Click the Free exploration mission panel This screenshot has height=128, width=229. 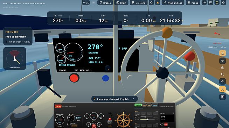tap(18, 36)
